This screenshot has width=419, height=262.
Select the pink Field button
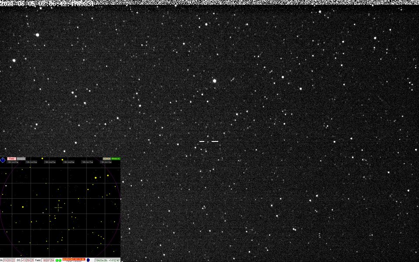[x=11, y=159]
